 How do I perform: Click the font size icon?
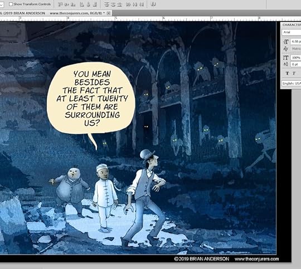point(286,41)
